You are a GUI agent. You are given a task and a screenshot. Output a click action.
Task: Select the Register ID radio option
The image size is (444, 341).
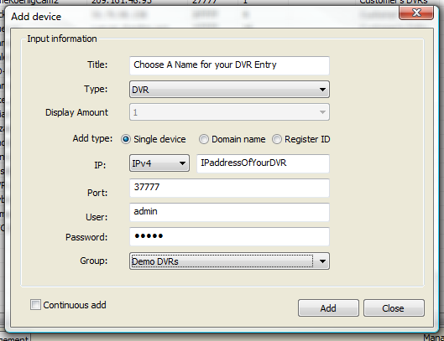pyautogui.click(x=277, y=139)
